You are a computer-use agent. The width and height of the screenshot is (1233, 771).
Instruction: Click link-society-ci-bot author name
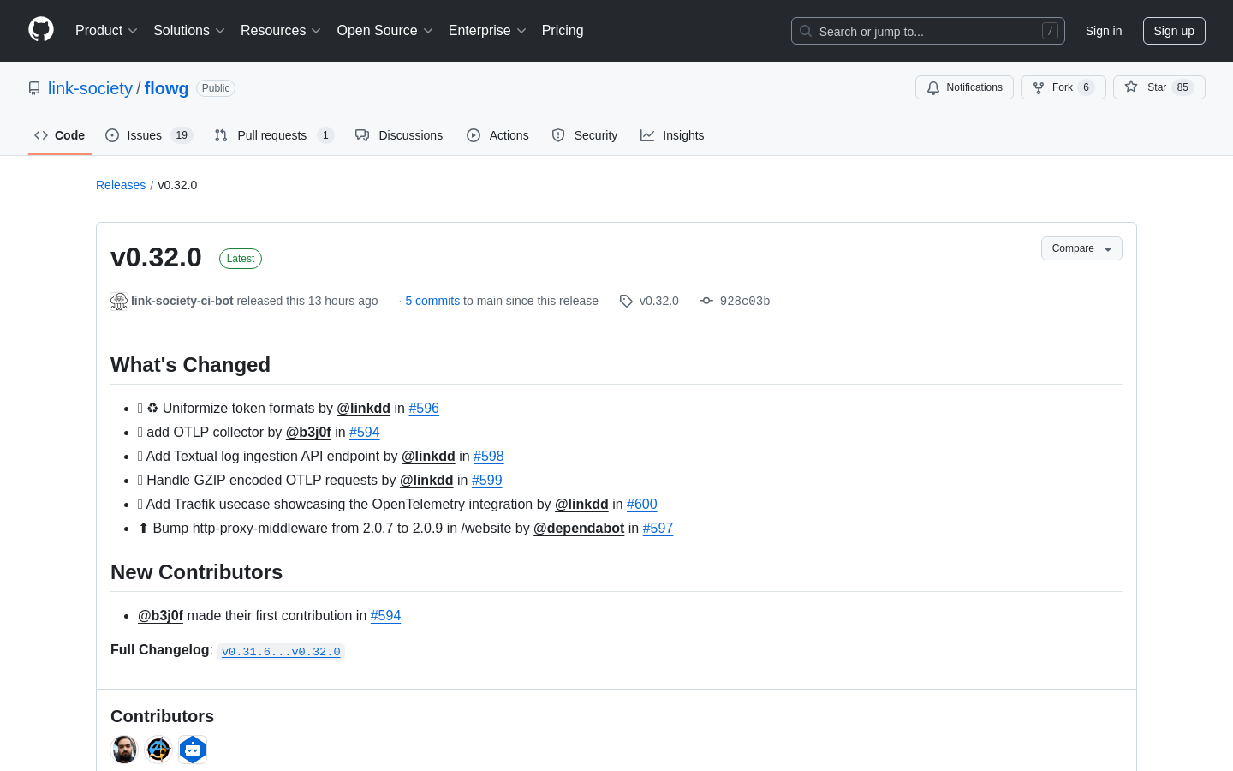182,301
